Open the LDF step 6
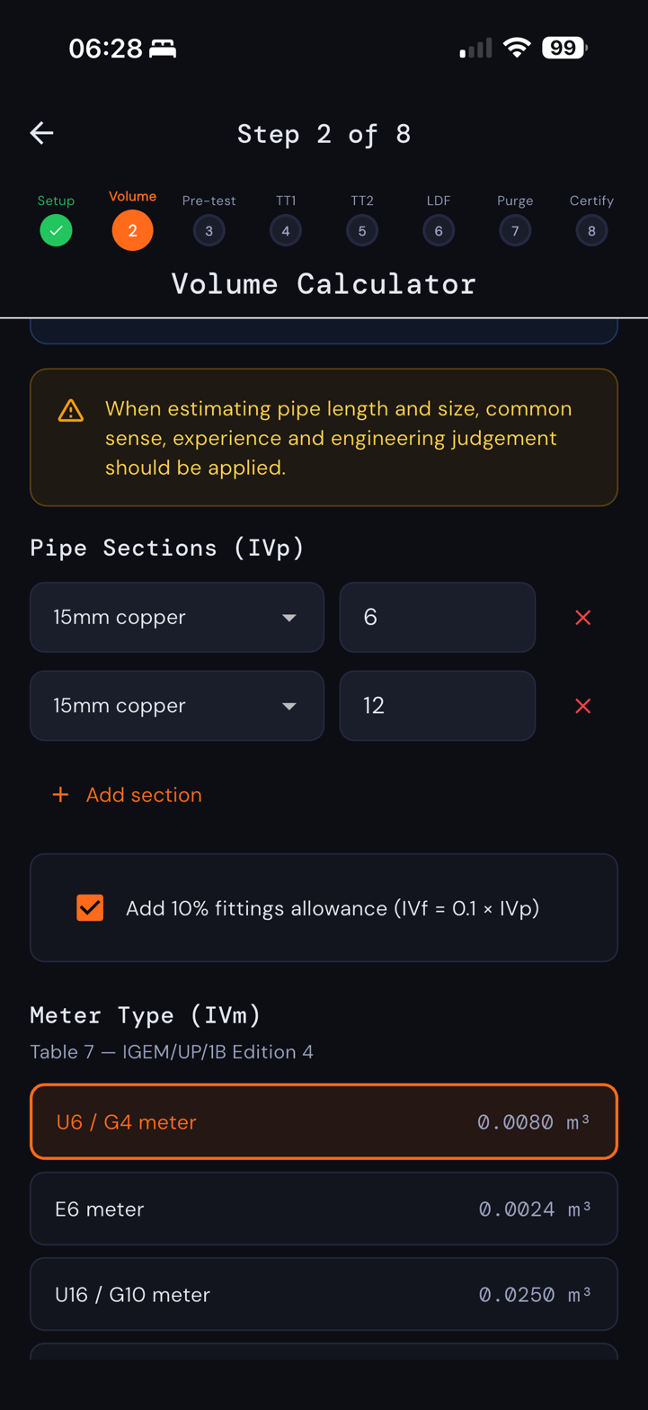Viewport: 648px width, 1410px height. (438, 230)
